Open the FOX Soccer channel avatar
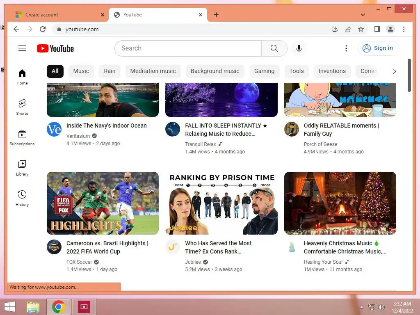The height and width of the screenshot is (315, 420). coord(54,247)
